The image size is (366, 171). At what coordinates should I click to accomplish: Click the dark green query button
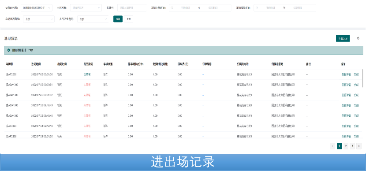(118, 19)
